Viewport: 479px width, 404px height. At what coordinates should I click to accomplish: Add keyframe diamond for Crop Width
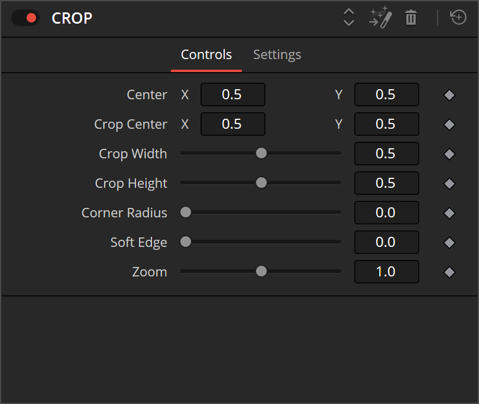pyautogui.click(x=449, y=154)
